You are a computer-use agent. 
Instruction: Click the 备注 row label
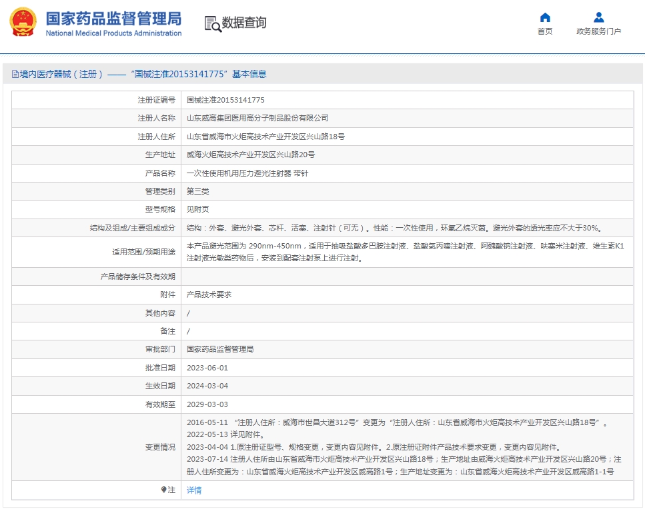[x=168, y=331]
